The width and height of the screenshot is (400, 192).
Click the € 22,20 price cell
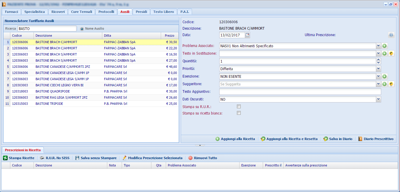170,48
